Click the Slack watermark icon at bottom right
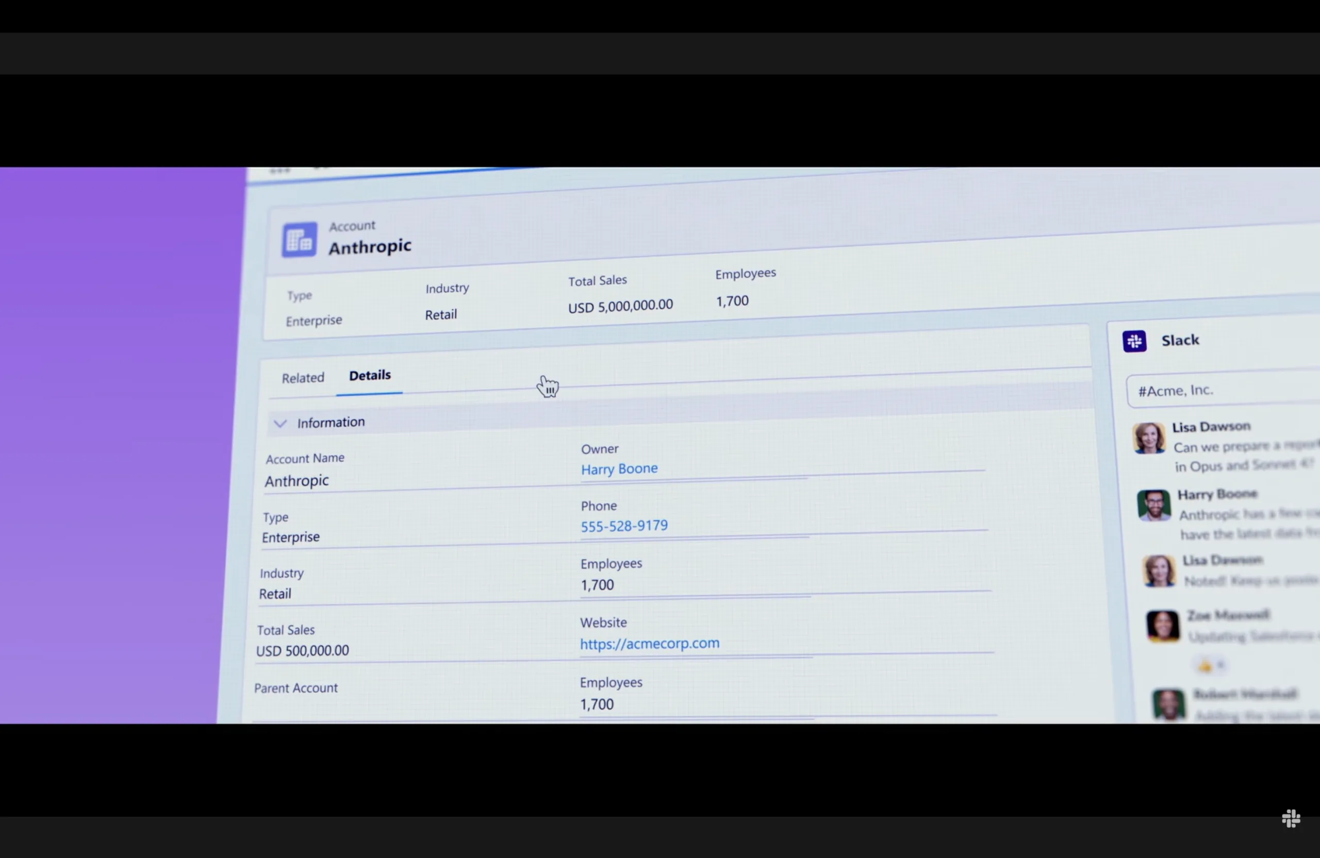The width and height of the screenshot is (1320, 858). [x=1291, y=819]
